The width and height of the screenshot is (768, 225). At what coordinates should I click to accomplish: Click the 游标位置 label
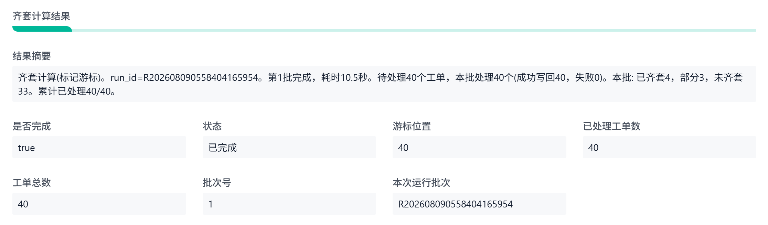coord(412,126)
